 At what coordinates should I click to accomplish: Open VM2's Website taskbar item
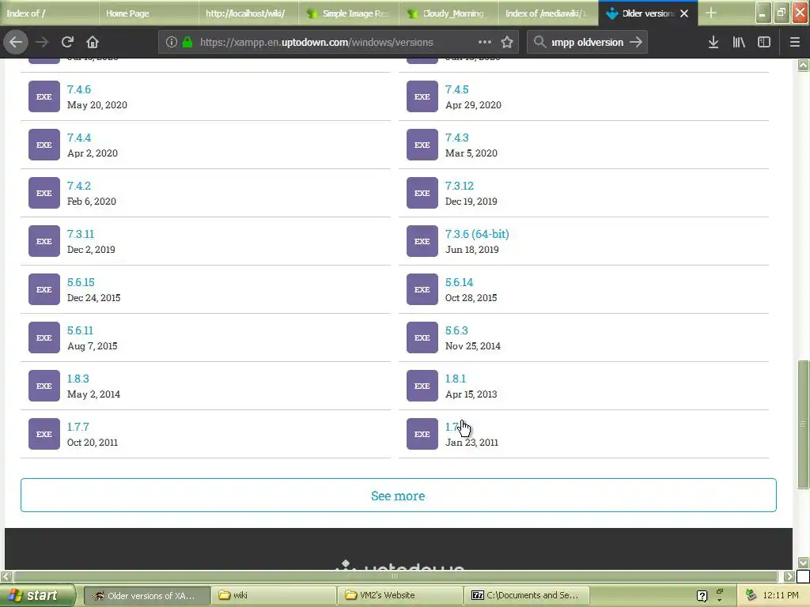tap(401, 595)
